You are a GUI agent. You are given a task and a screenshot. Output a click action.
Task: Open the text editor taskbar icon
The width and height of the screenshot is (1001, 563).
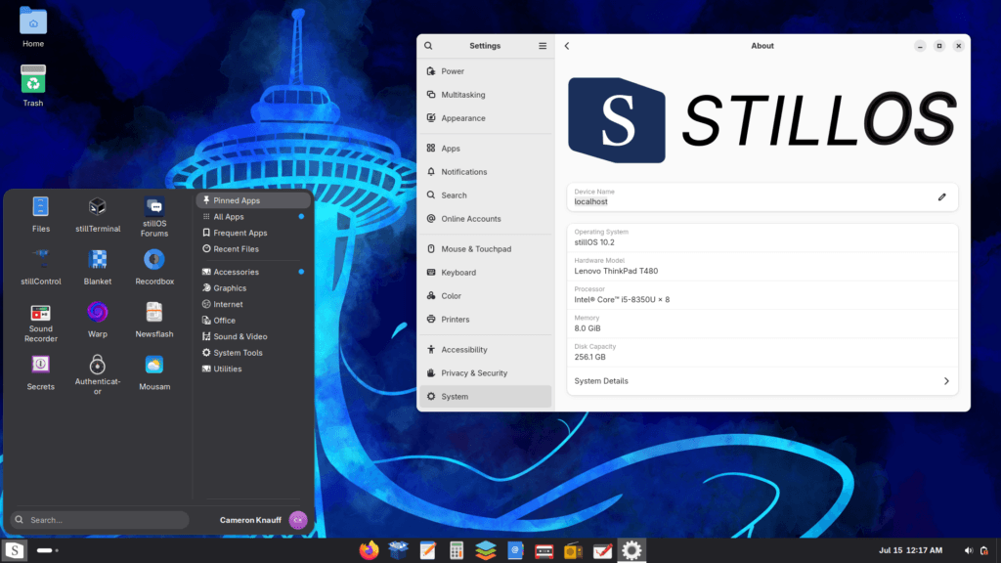[427, 550]
